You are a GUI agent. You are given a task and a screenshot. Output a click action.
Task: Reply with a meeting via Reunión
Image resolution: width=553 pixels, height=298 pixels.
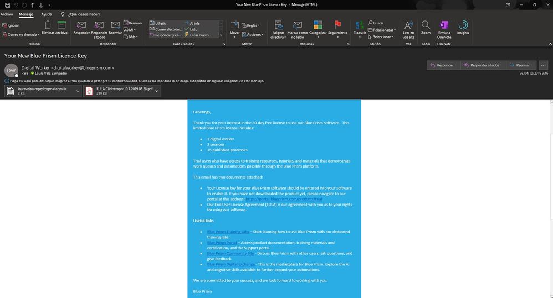[132, 23]
